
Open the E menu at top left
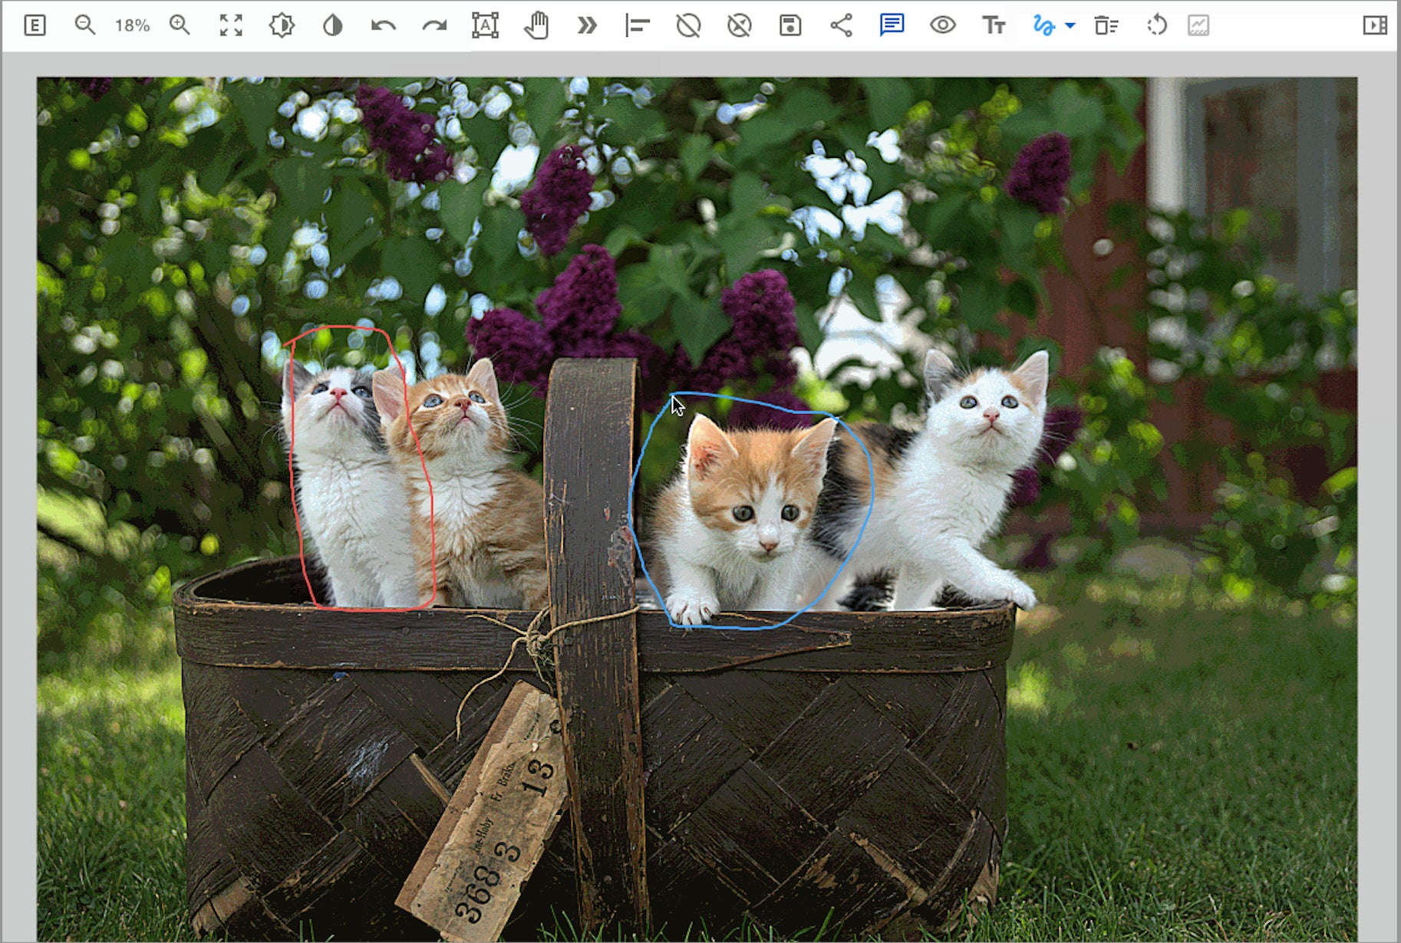[x=35, y=25]
